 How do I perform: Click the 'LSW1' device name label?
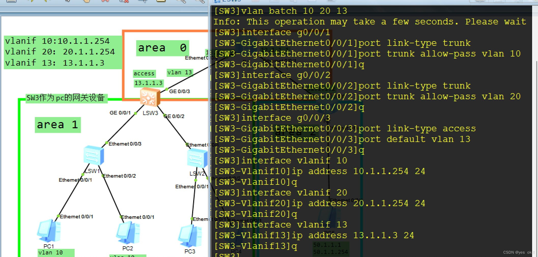click(x=92, y=171)
